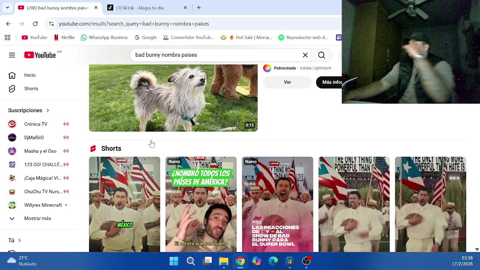Open weather widget 21°C Nublado
Screen dimensions: 480x270
tap(22, 261)
